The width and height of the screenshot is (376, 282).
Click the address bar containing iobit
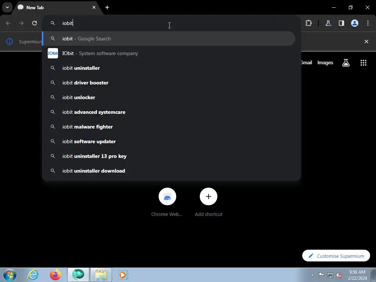tap(171, 23)
